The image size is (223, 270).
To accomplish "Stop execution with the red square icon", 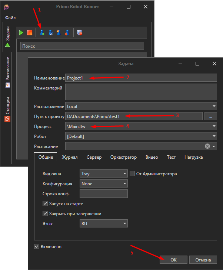I will click(30, 33).
